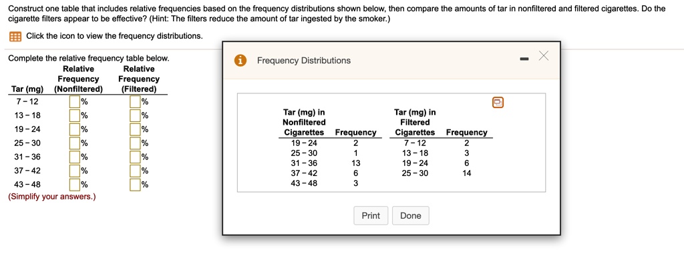Viewport: 684px width, 274px height.
Task: Focus the nonfiltered 19-24 answer box
Action: pyautogui.click(x=75, y=129)
